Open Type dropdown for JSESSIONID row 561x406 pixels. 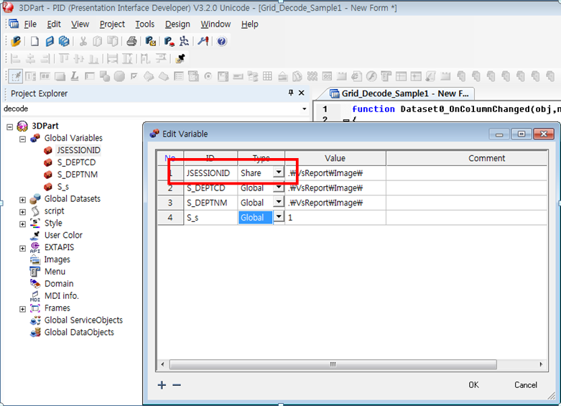pyautogui.click(x=278, y=173)
